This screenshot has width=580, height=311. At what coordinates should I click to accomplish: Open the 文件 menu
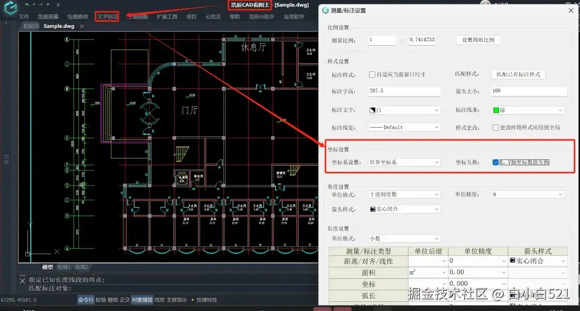[x=24, y=17]
